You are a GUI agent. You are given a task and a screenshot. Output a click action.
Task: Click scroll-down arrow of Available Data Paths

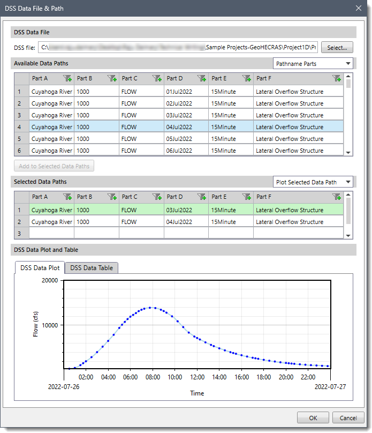[x=348, y=152]
